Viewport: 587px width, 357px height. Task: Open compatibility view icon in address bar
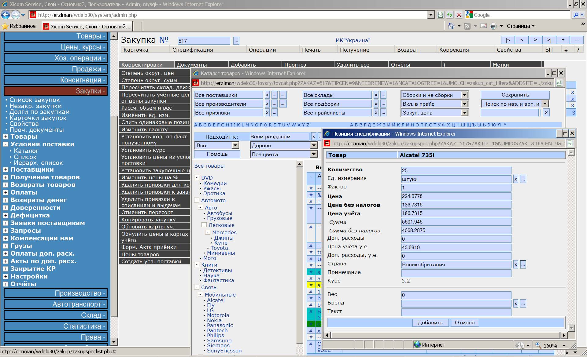440,15
